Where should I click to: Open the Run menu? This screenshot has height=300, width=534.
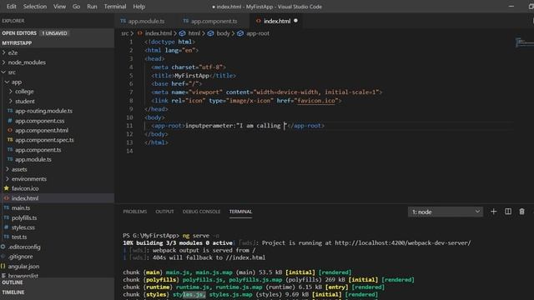tap(92, 7)
